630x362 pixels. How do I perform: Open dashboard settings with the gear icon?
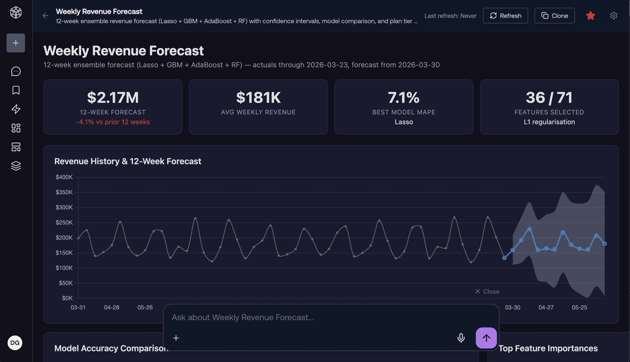pos(614,15)
